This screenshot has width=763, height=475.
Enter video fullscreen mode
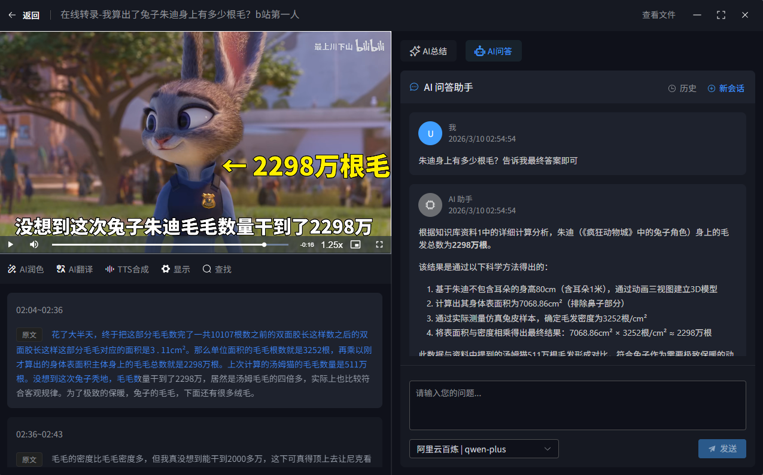pyautogui.click(x=379, y=244)
